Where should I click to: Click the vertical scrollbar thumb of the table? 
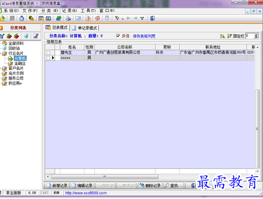pos(257,129)
